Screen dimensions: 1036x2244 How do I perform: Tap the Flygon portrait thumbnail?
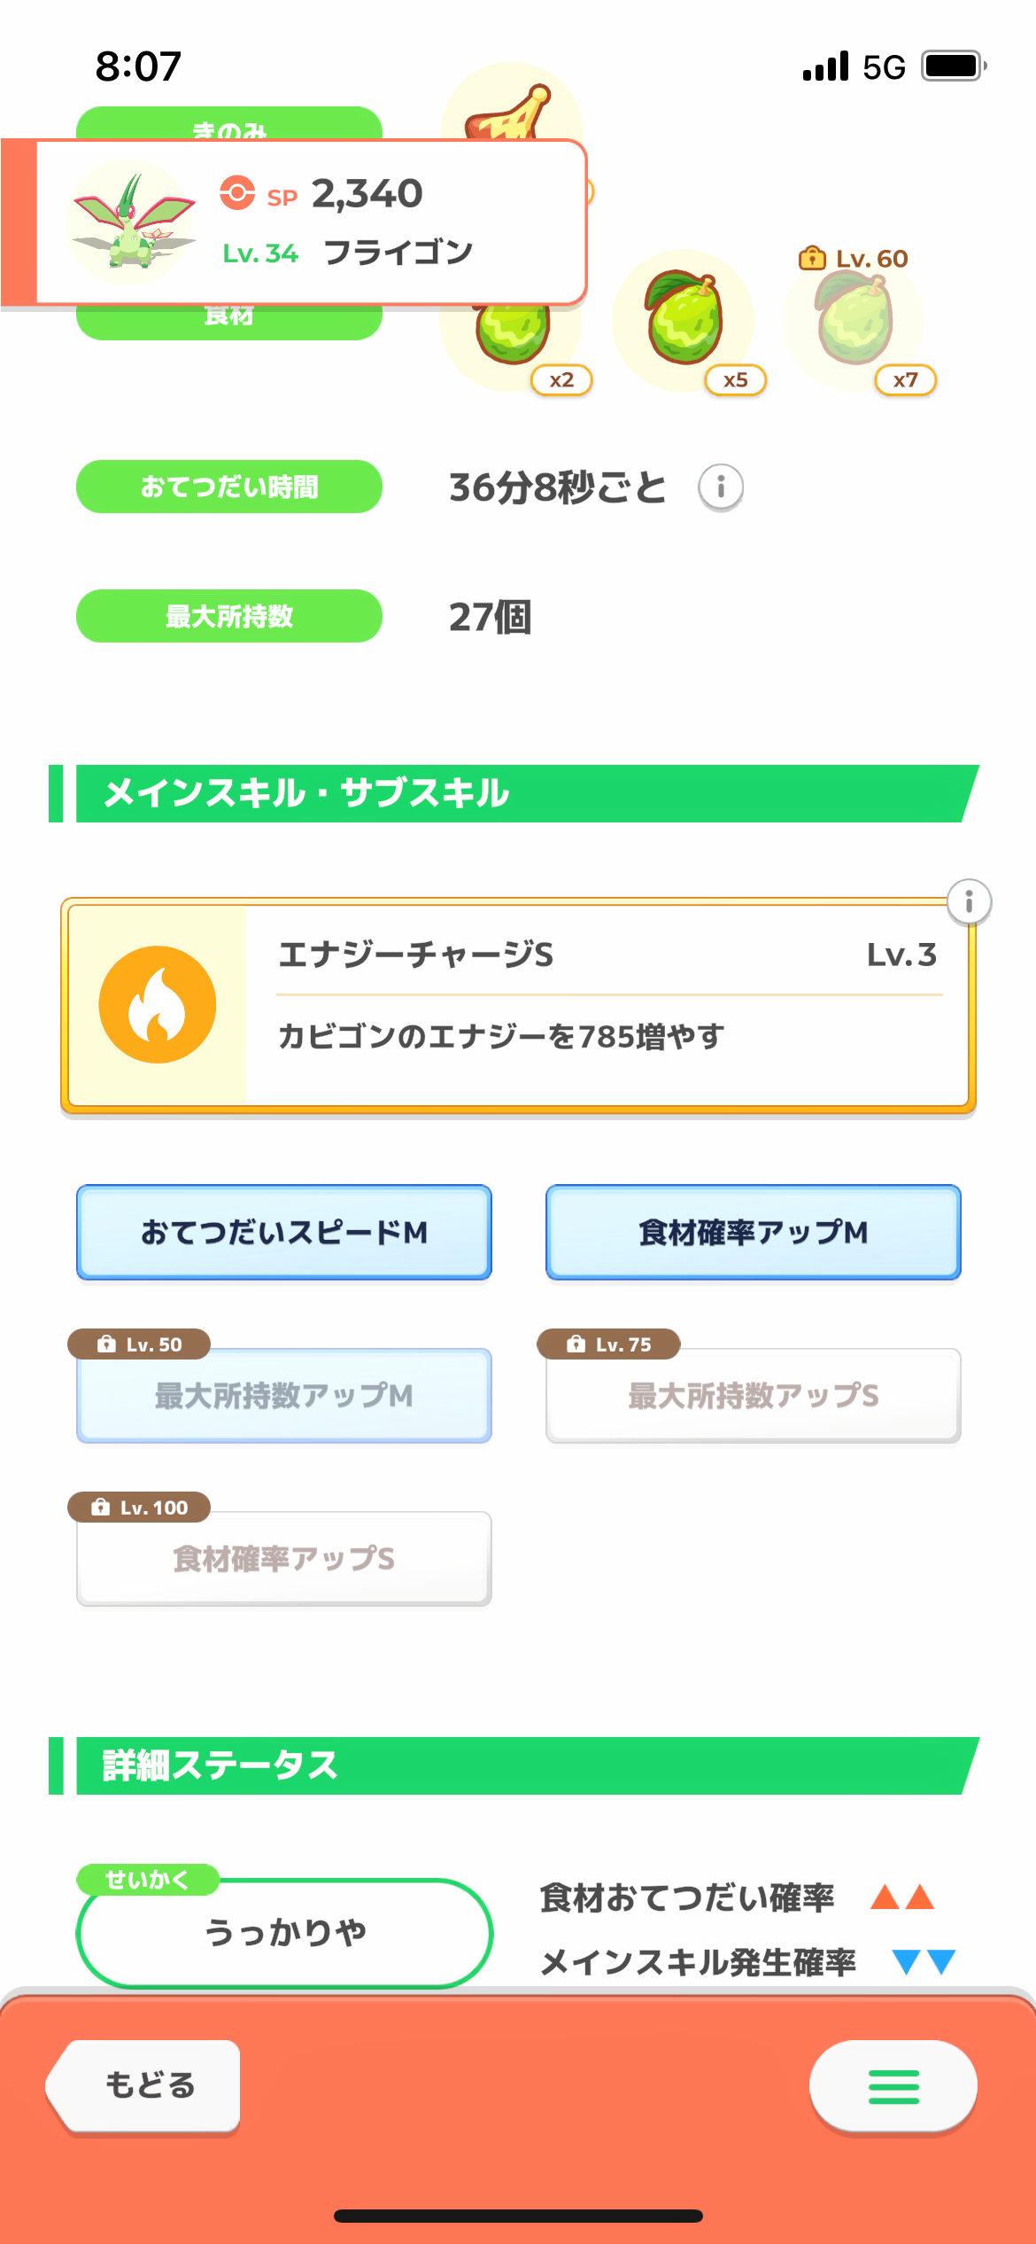coord(131,222)
